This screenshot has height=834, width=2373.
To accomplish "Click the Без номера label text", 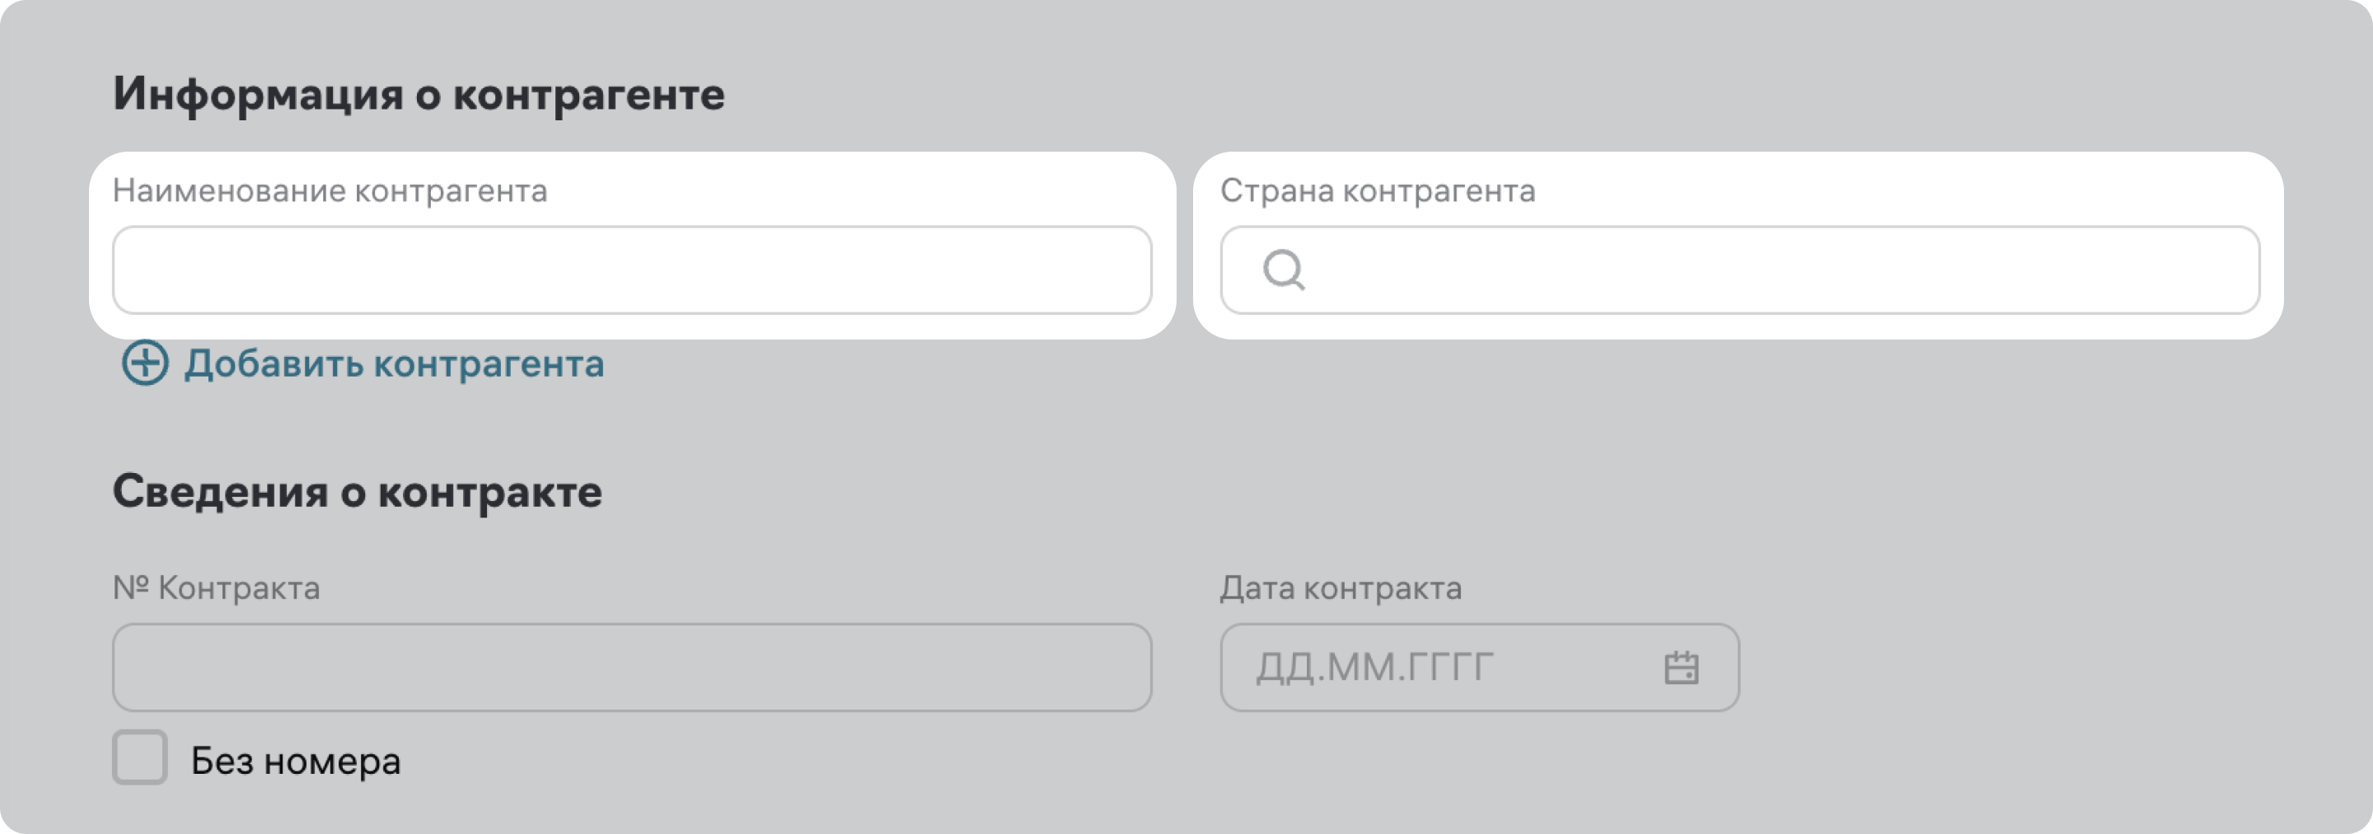I will 295,761.
